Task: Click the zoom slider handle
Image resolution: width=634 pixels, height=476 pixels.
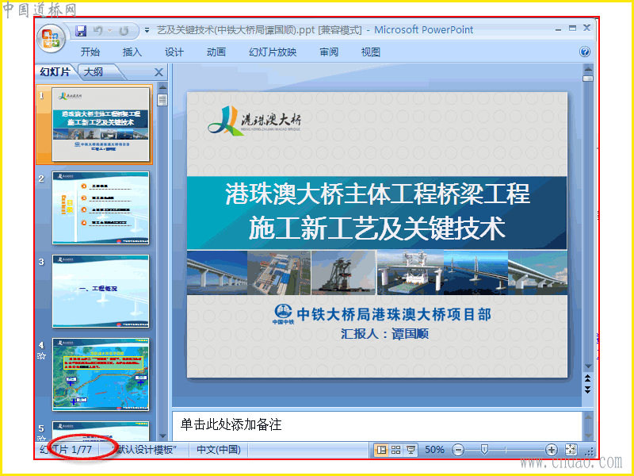Action: click(484, 449)
